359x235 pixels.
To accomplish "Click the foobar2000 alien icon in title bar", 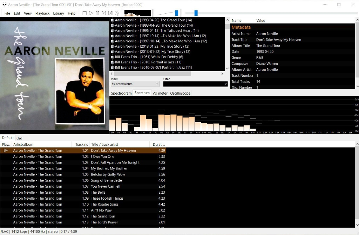I will (x=4, y=5).
